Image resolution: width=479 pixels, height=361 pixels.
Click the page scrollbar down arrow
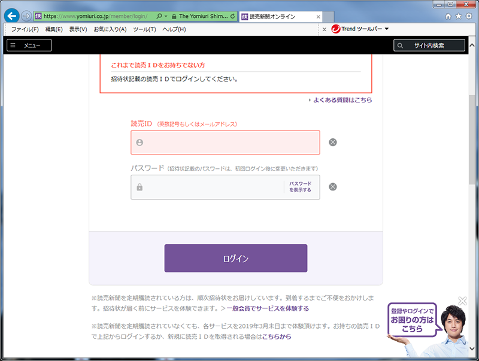(x=472, y=348)
